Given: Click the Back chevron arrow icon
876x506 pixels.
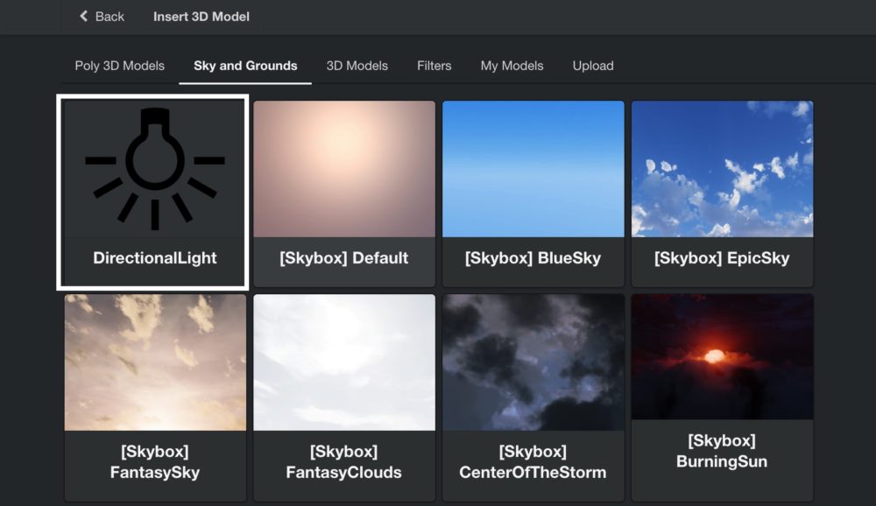Looking at the screenshot, I should pyautogui.click(x=84, y=17).
